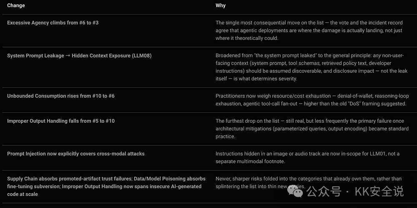Click 'Newer, sharper risks folded into' explanation
The image size is (417, 208).
[309, 183]
